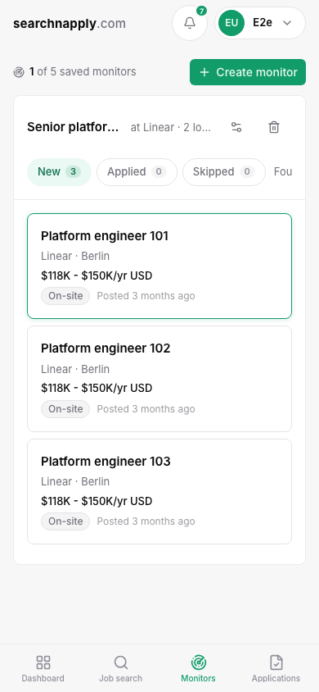Open Platform engineer 103 job card

pos(159,492)
